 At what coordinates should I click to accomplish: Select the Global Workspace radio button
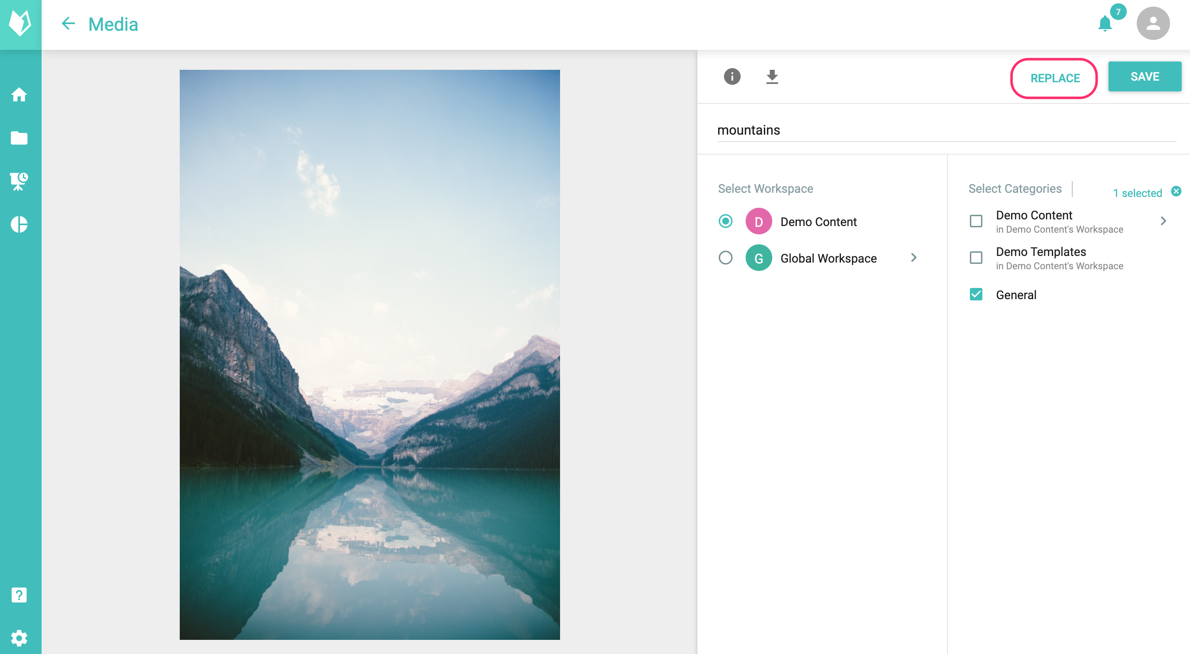pos(725,258)
